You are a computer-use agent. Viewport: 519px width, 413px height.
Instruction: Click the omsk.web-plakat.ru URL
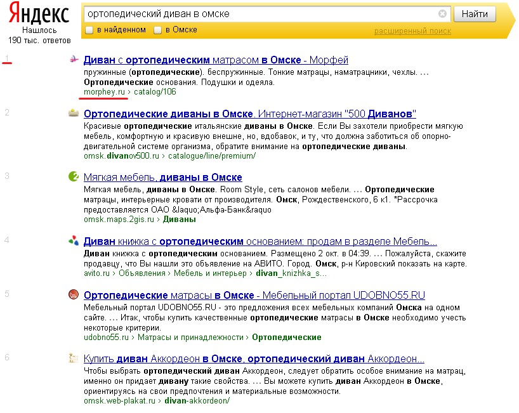[119, 401]
